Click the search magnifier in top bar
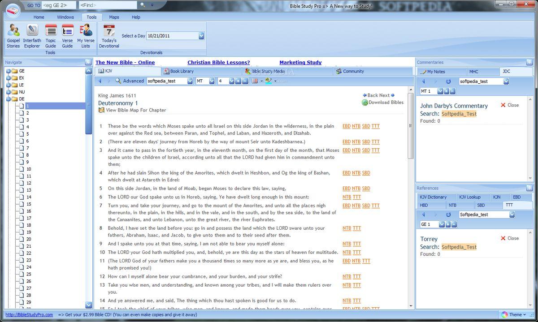The height and width of the screenshot is (322, 538). click(143, 5)
